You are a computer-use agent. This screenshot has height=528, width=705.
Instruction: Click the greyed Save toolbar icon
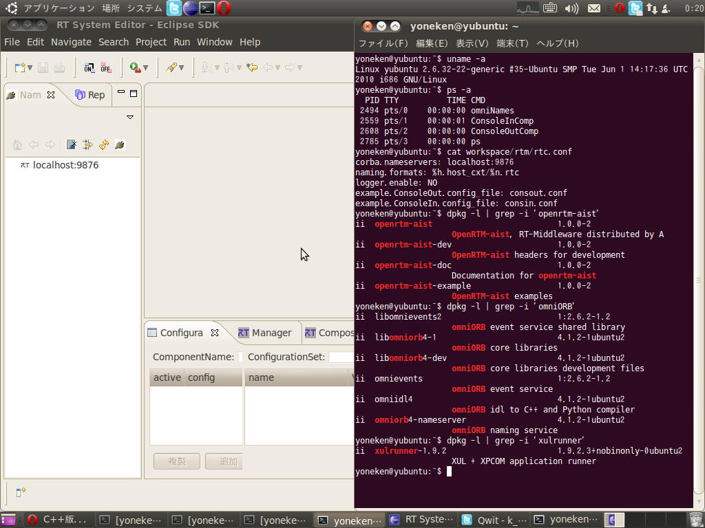43,68
